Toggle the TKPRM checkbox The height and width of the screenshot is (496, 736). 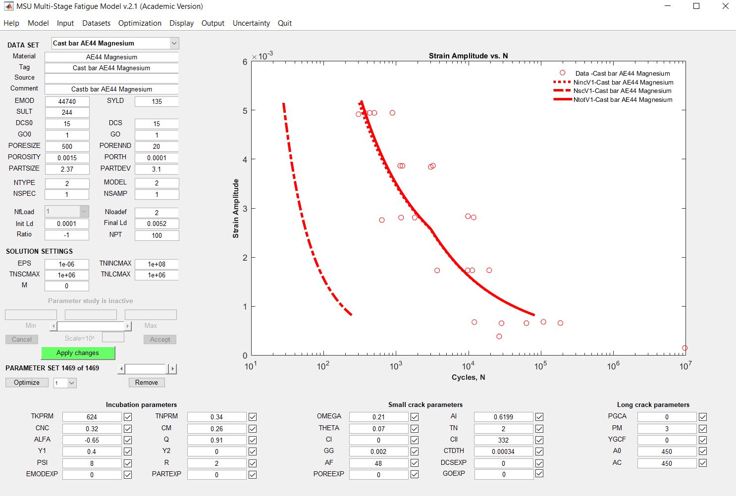128,417
